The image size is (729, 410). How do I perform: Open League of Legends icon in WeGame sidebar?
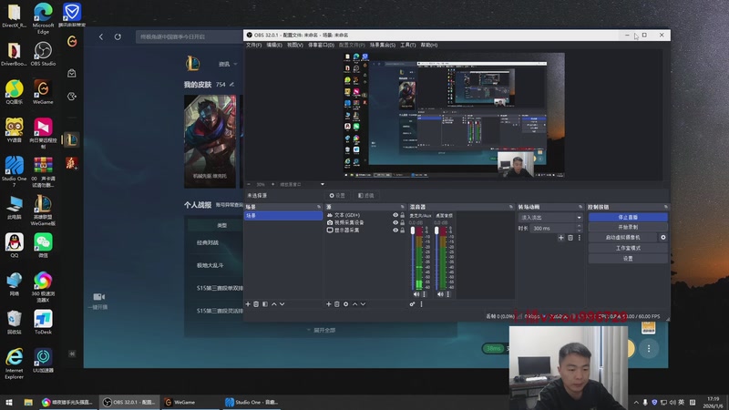(x=71, y=139)
